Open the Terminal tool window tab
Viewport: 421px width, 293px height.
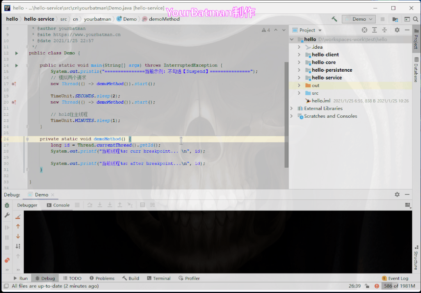coord(158,278)
